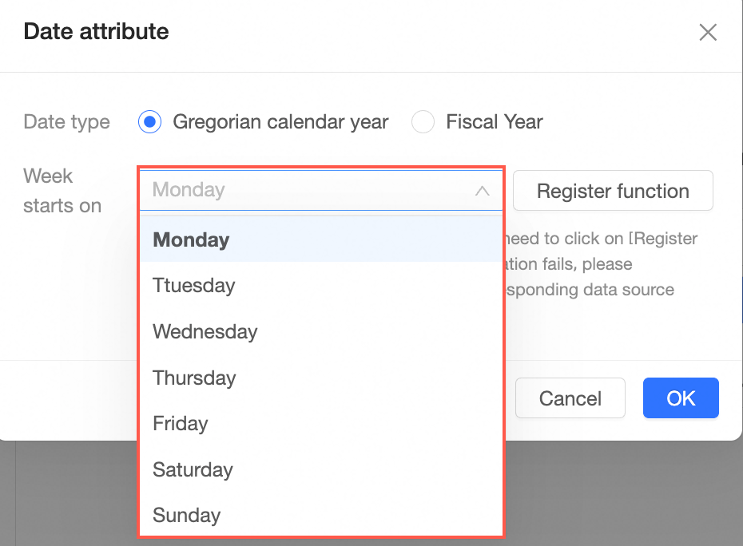Pick Monday from the weekday list
This screenshot has height=546, width=743.
click(x=191, y=239)
